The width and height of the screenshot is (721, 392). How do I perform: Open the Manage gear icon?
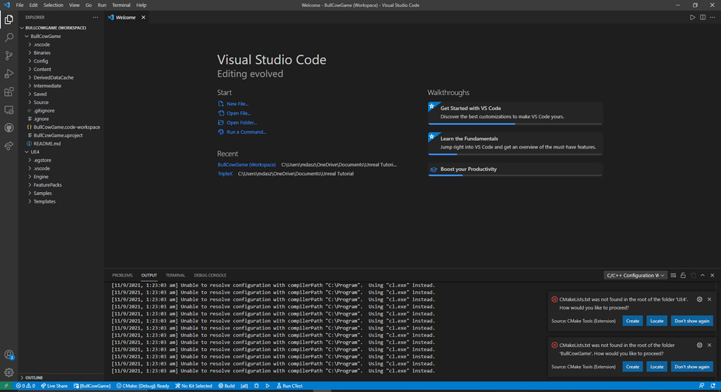tap(9, 372)
